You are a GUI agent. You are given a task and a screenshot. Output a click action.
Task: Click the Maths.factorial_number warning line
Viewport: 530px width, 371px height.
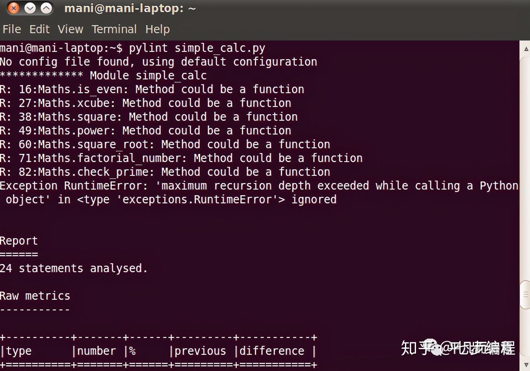point(181,158)
